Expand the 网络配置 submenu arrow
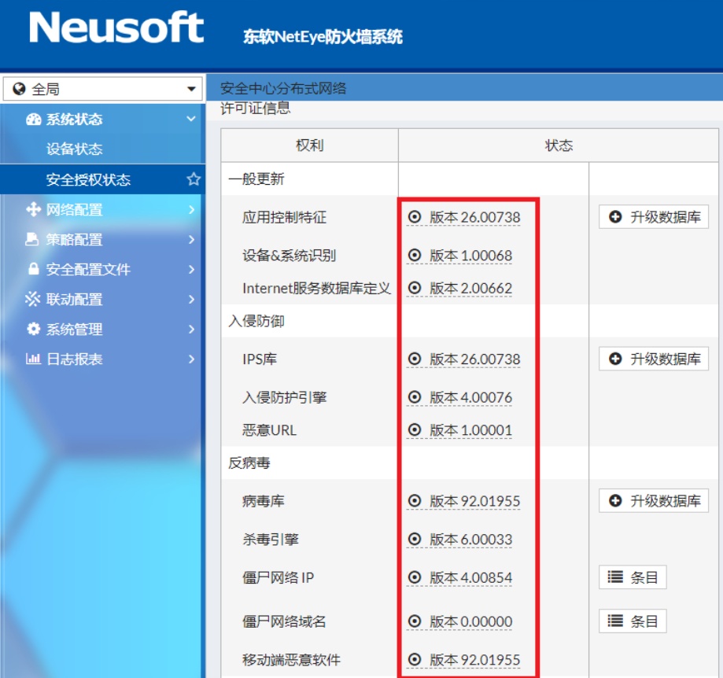 click(191, 210)
